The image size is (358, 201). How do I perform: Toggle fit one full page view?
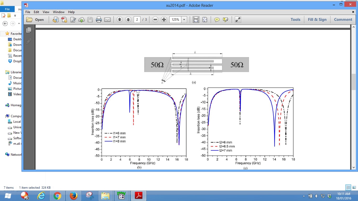(x=205, y=20)
